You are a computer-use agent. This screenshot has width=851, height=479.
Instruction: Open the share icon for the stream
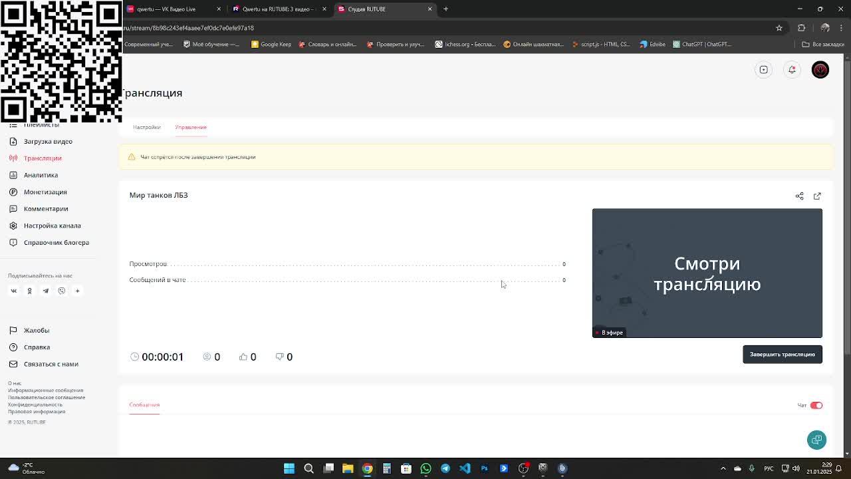799,196
